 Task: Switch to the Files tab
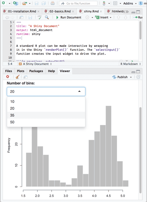[9, 71]
